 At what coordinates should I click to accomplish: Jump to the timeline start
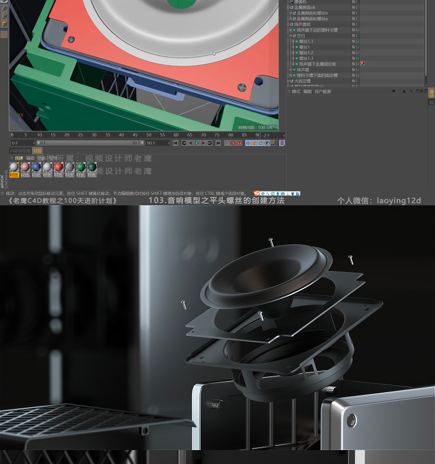176,143
